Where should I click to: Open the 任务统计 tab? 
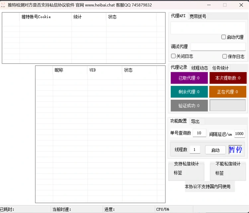[x=220, y=68]
